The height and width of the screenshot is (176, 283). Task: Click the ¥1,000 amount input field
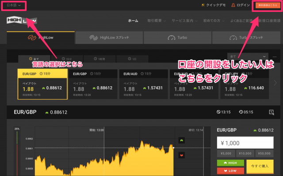[245, 143]
